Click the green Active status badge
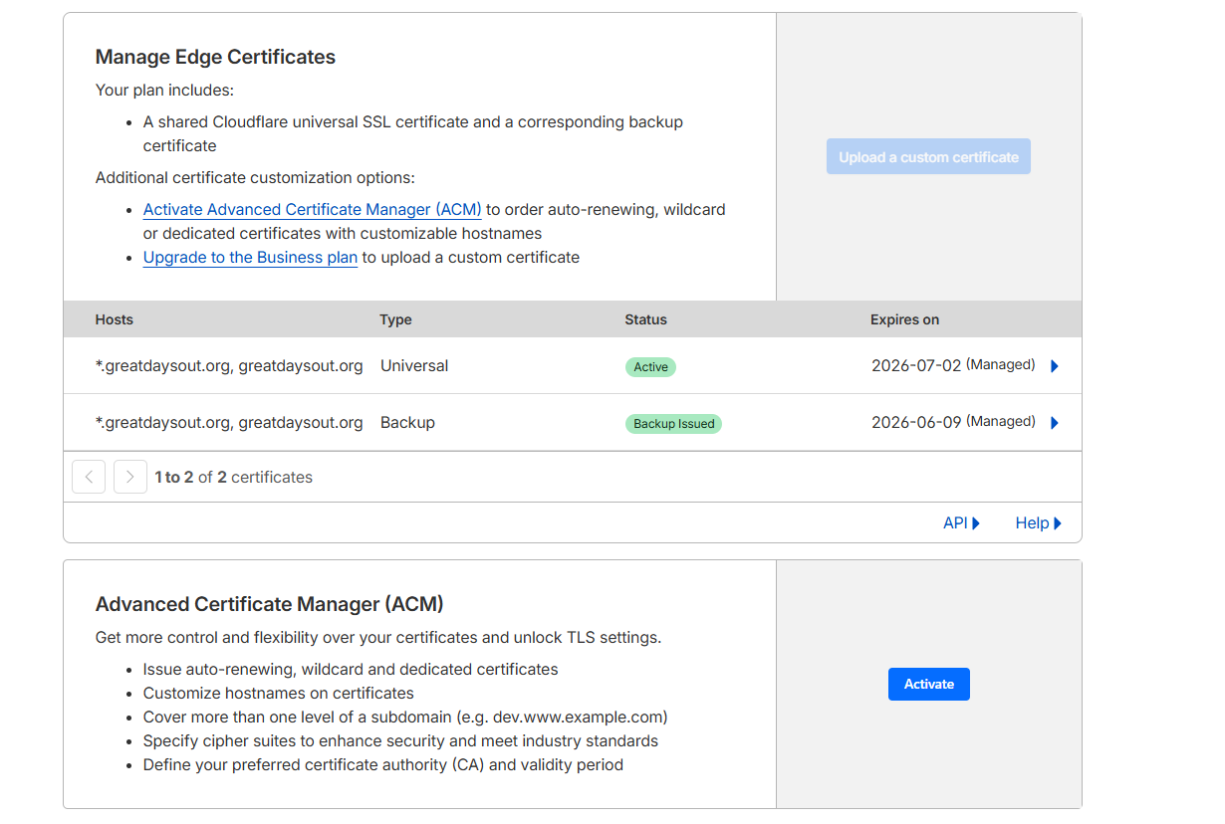The image size is (1225, 824). click(x=650, y=367)
